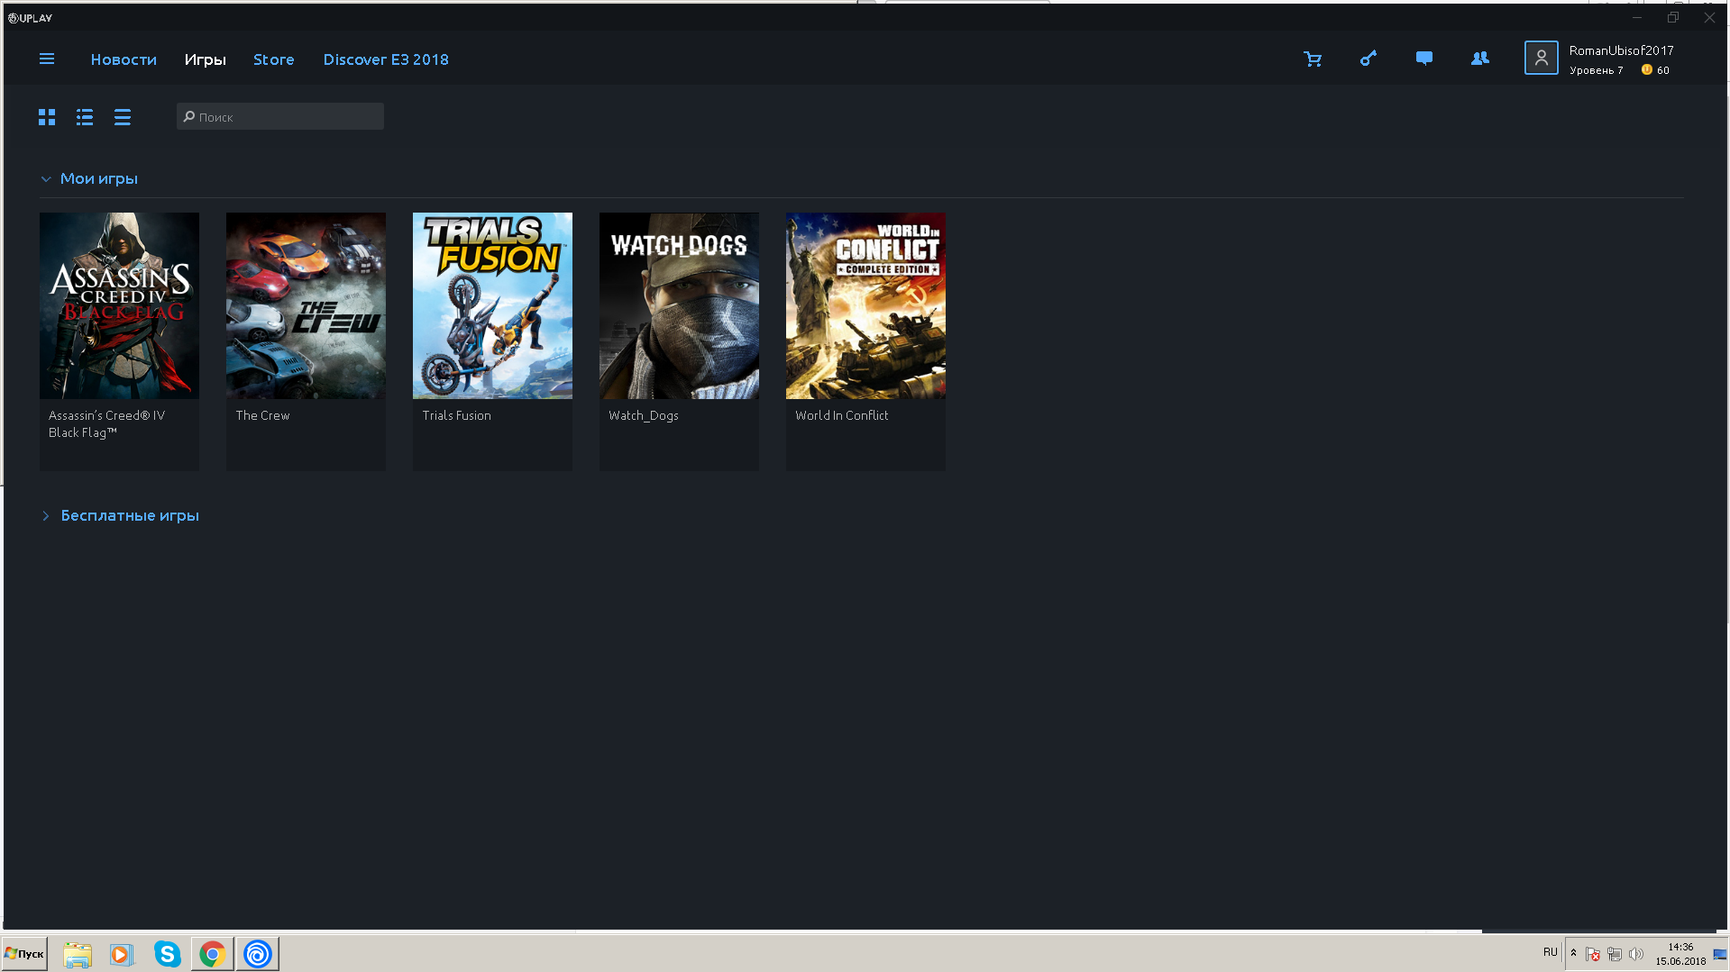
Task: Collapse the Мои игры section
Action: point(46,179)
